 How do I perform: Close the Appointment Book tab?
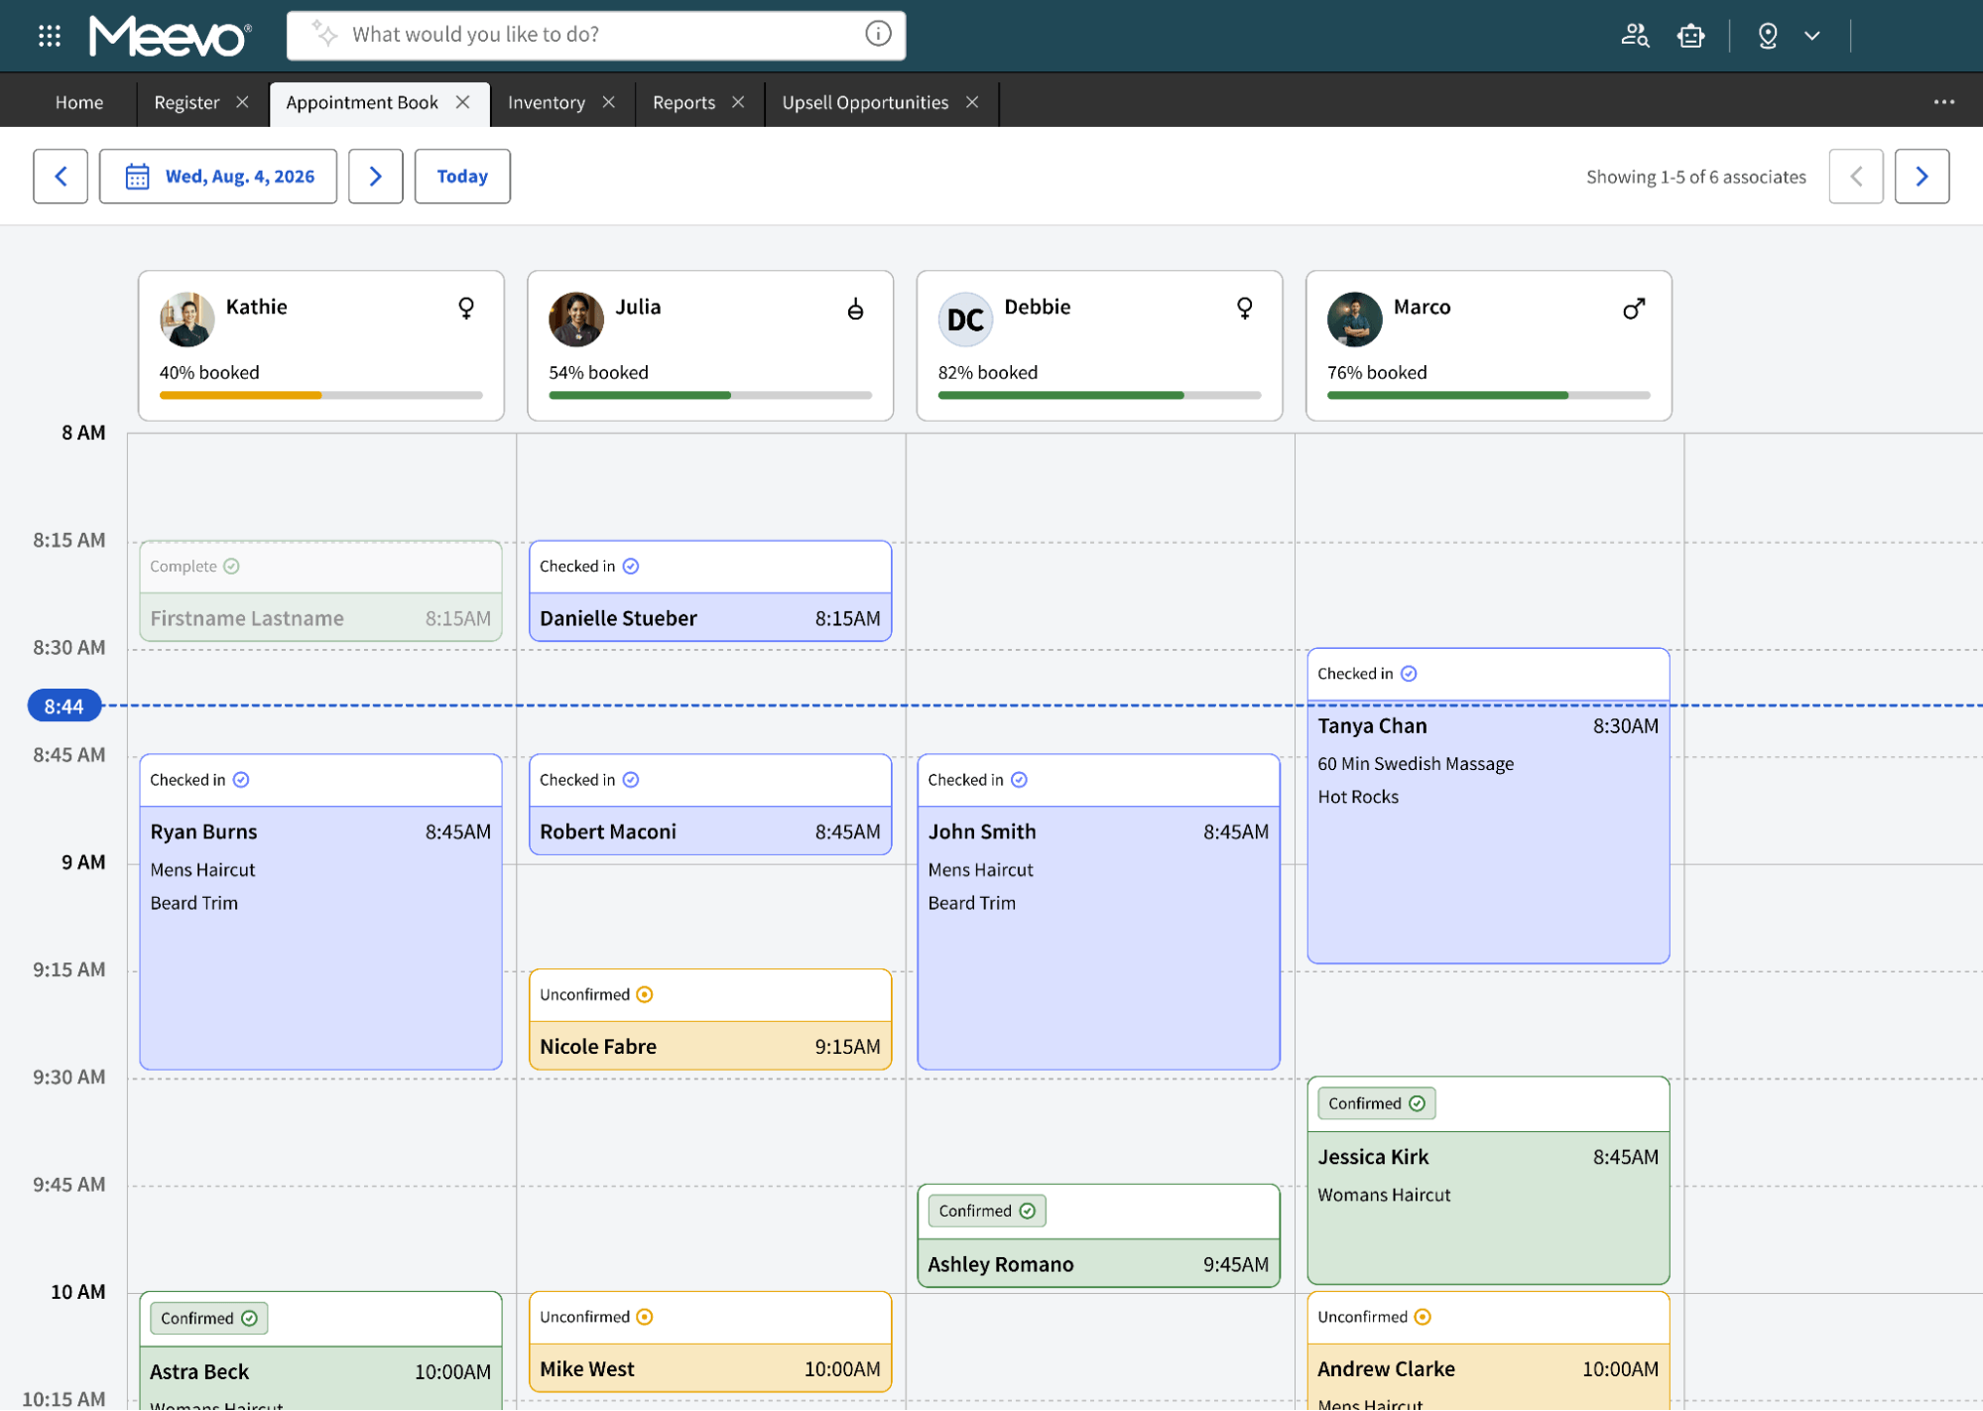(462, 102)
